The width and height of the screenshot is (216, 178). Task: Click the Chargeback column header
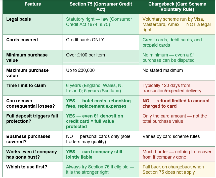pyautogui.click(x=177, y=7)
